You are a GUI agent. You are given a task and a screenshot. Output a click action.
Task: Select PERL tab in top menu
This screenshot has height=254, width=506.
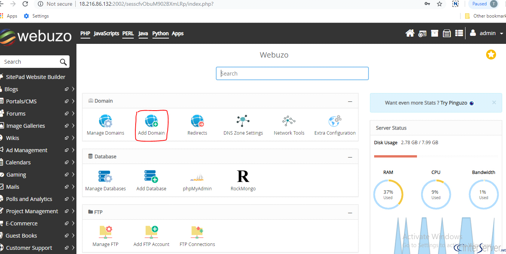pos(128,34)
